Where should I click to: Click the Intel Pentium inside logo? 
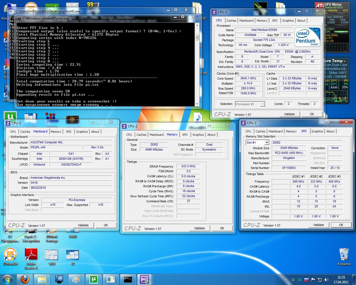(308, 37)
